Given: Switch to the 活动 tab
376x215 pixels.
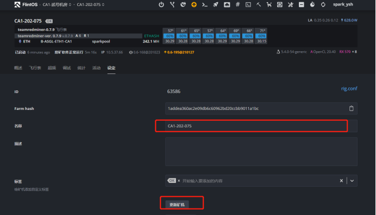Looking at the screenshot, I should coord(96,67).
